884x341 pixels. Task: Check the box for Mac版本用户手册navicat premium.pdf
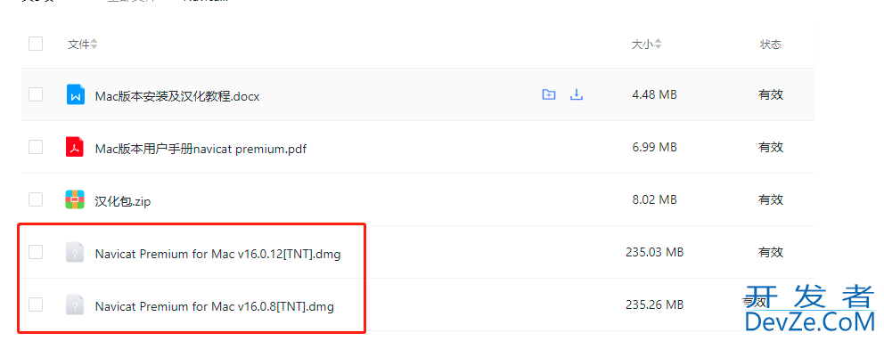(x=36, y=147)
